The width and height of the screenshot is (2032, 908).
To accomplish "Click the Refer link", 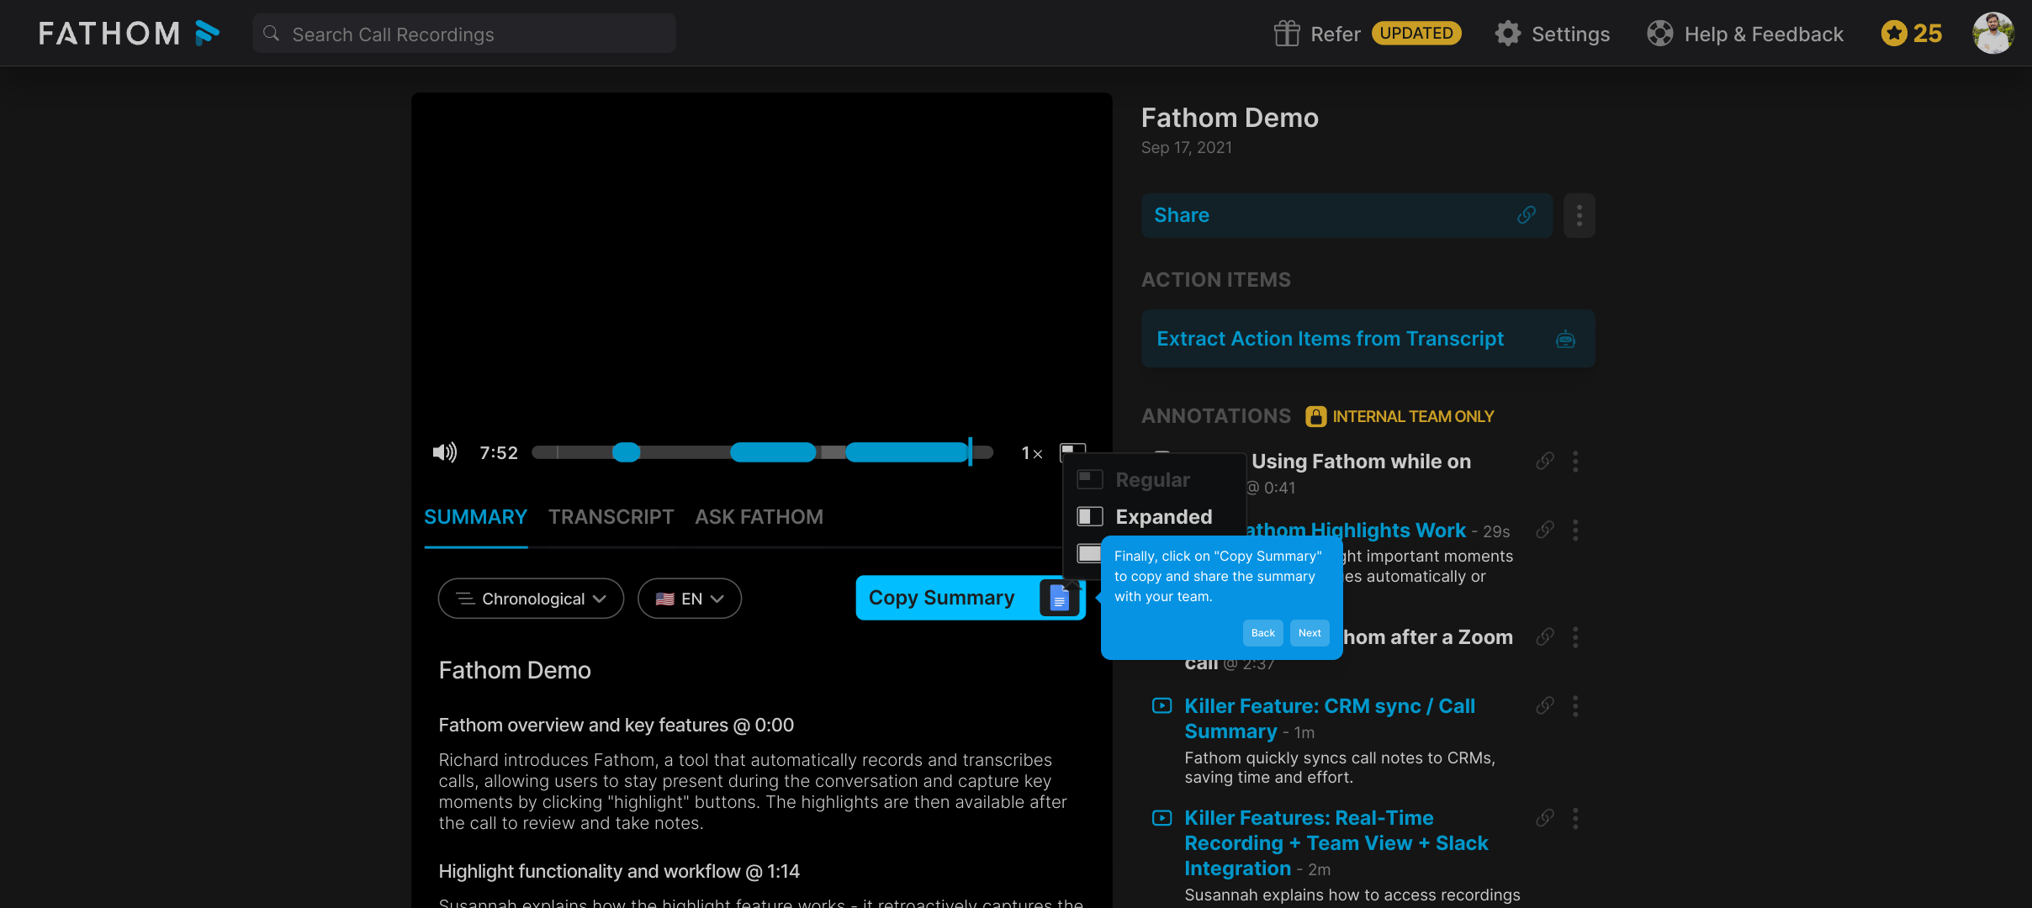I will [x=1336, y=34].
